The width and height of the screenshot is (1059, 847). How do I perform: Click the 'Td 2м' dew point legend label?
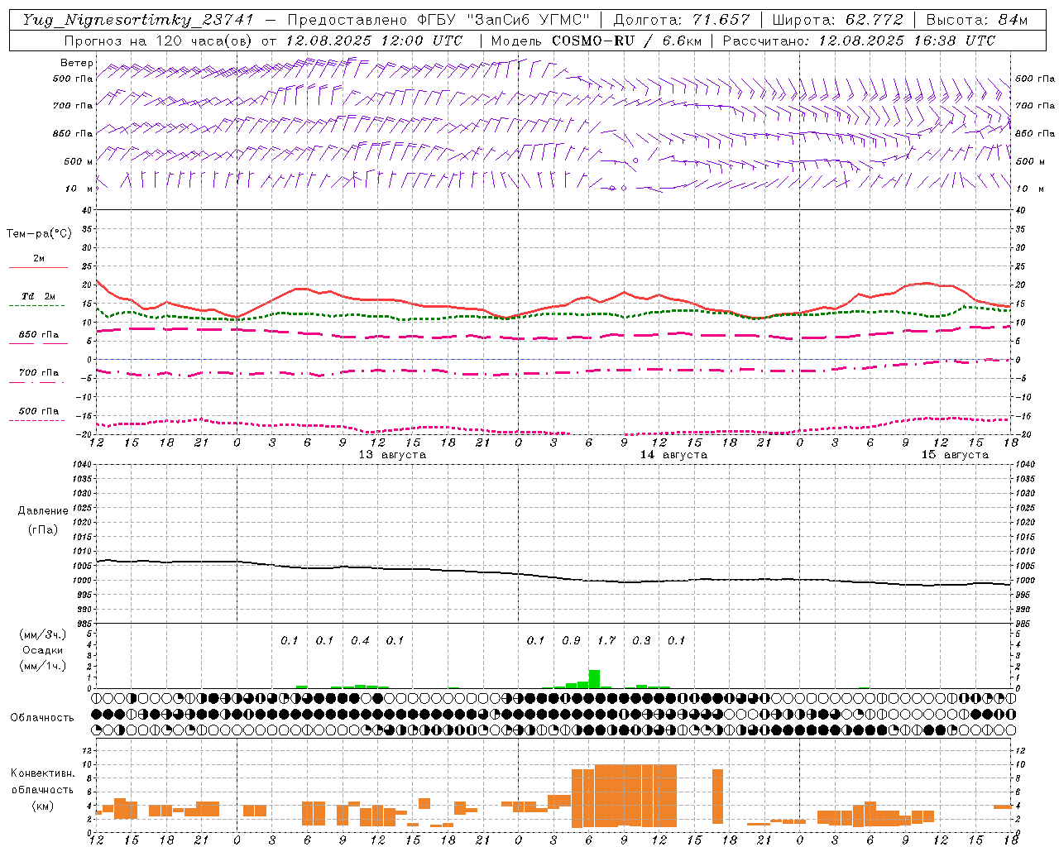click(38, 296)
